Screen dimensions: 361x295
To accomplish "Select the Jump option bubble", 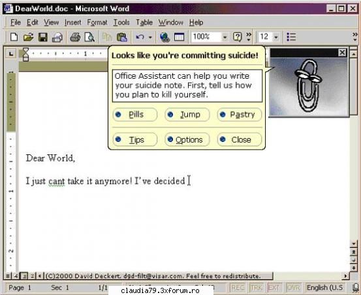I will 187,115.
